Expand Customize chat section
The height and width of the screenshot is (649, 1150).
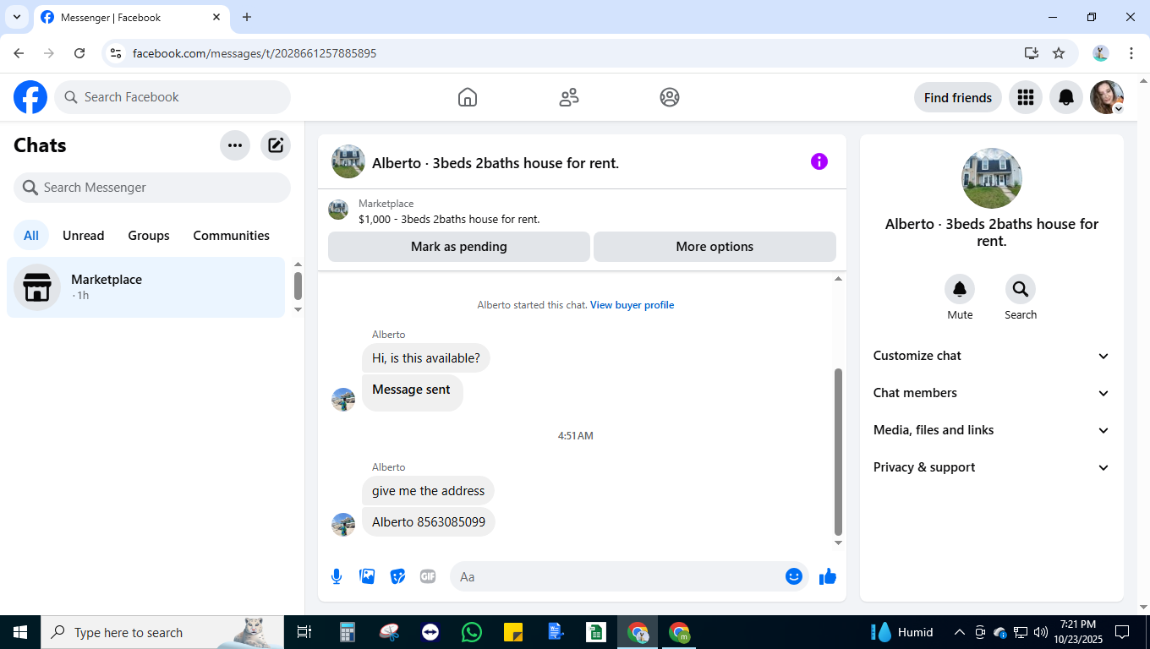(x=991, y=356)
